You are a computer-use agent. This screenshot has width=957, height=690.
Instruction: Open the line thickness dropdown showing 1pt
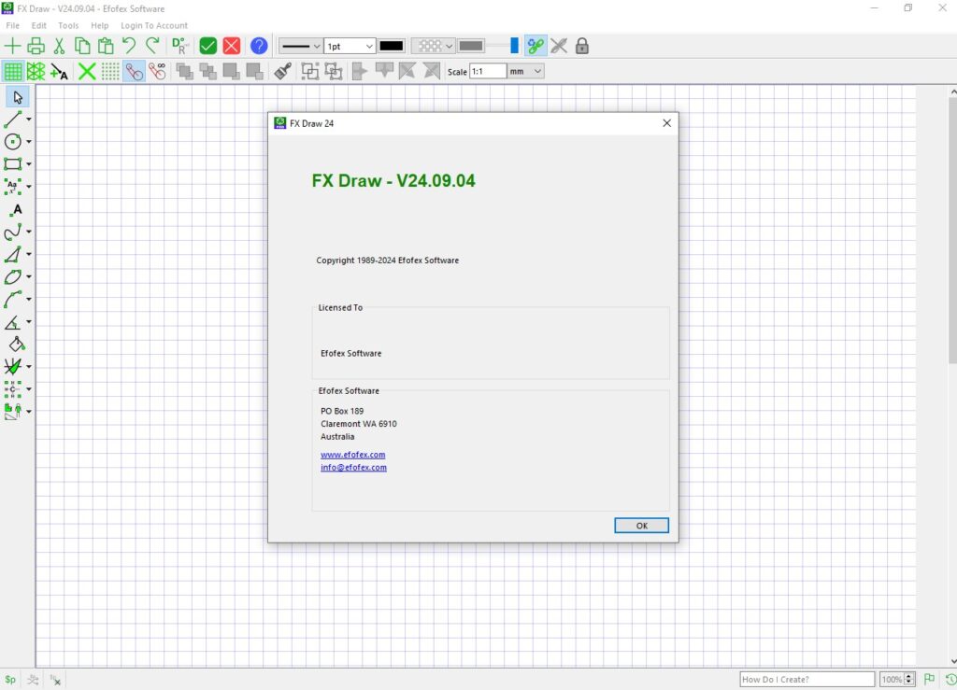[350, 45]
